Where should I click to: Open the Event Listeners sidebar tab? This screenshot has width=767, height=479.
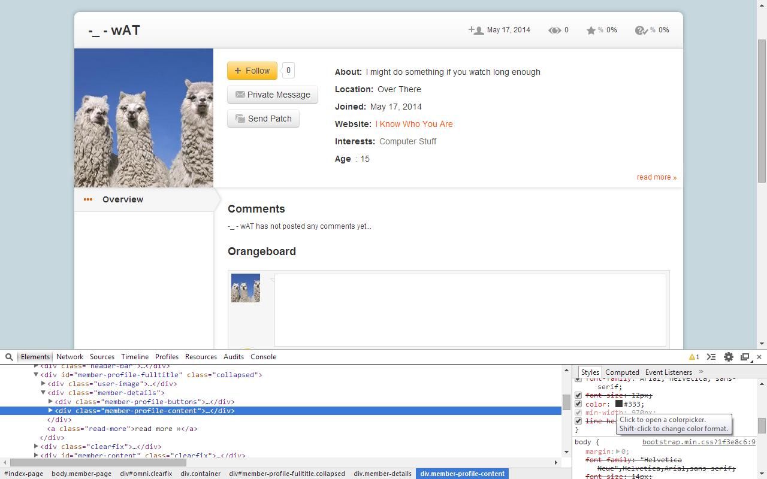669,372
